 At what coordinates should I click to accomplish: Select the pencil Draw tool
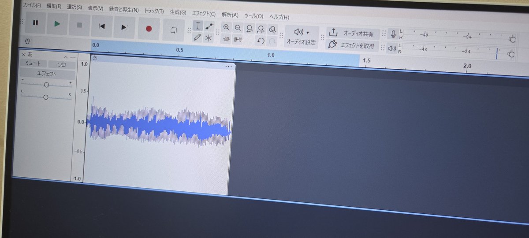197,37
